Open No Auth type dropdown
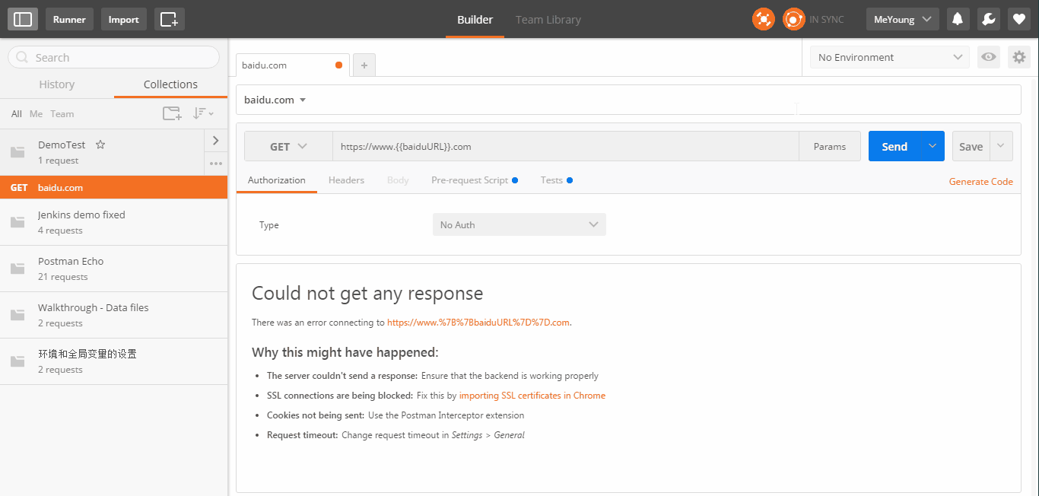1039x496 pixels. pyautogui.click(x=519, y=224)
